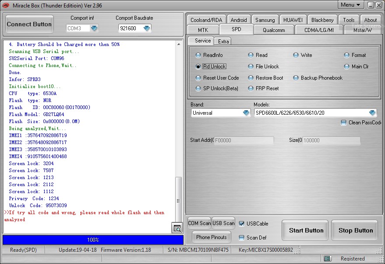Open the Menu dropdown in title bar
Viewport: 385px width, 264px height.
[x=350, y=5]
